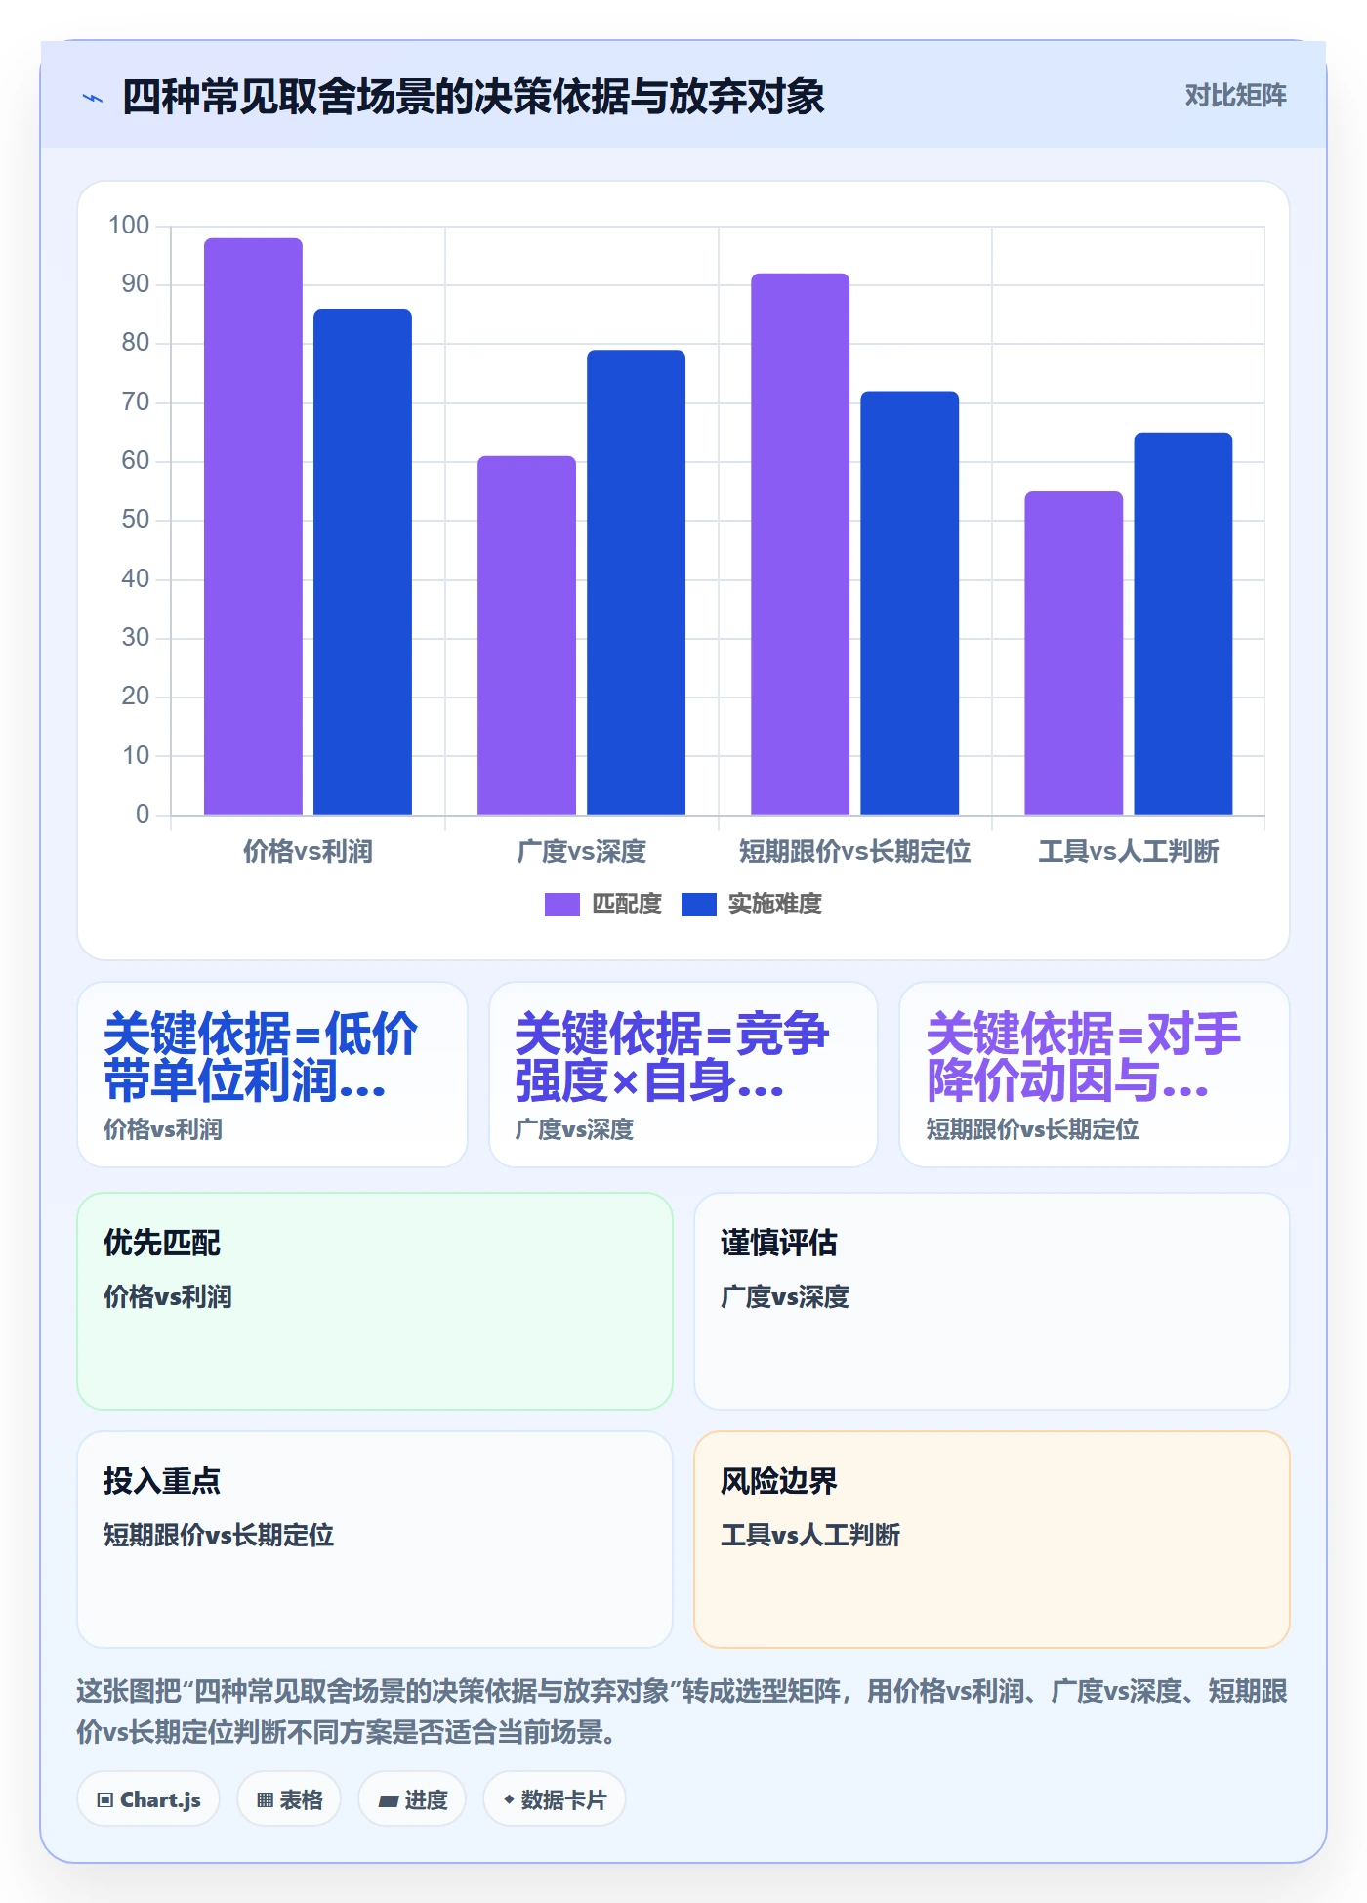Pick the blue bar above 短期跟价vs长期定位
The image size is (1367, 1903).
(x=909, y=603)
